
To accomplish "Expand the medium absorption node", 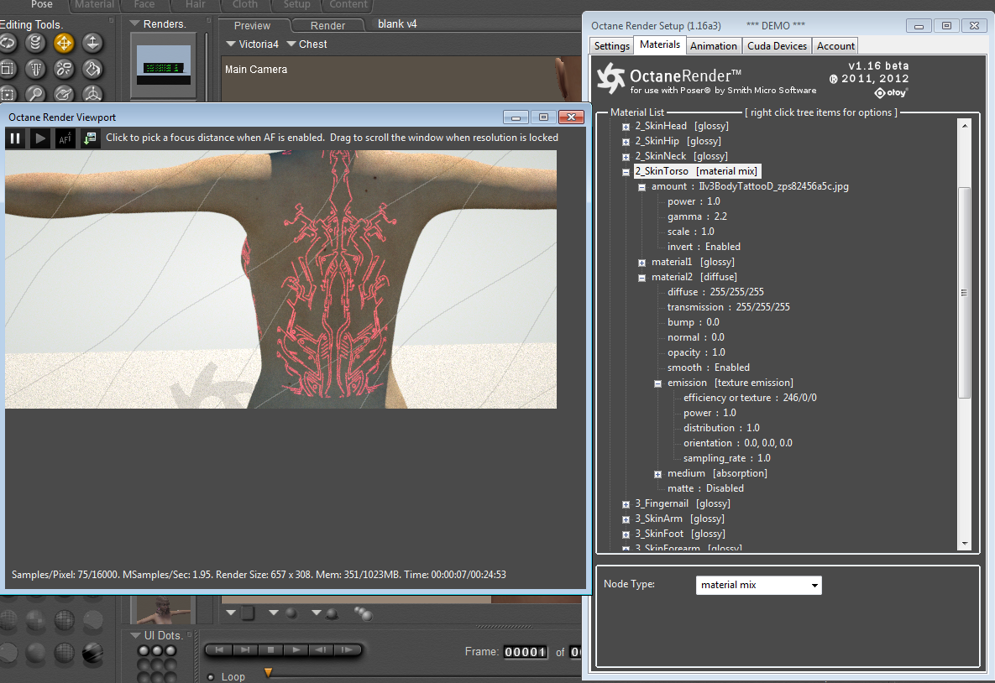I will (657, 474).
